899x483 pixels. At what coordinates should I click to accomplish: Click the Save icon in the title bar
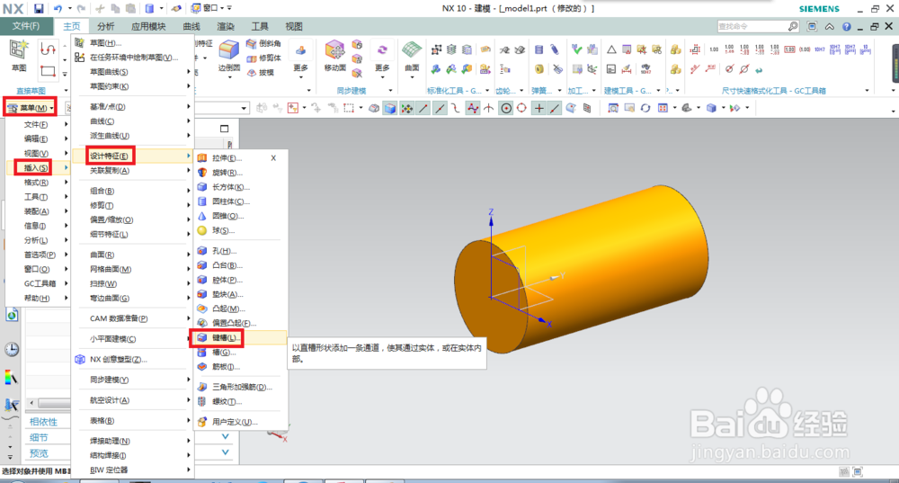click(x=38, y=9)
